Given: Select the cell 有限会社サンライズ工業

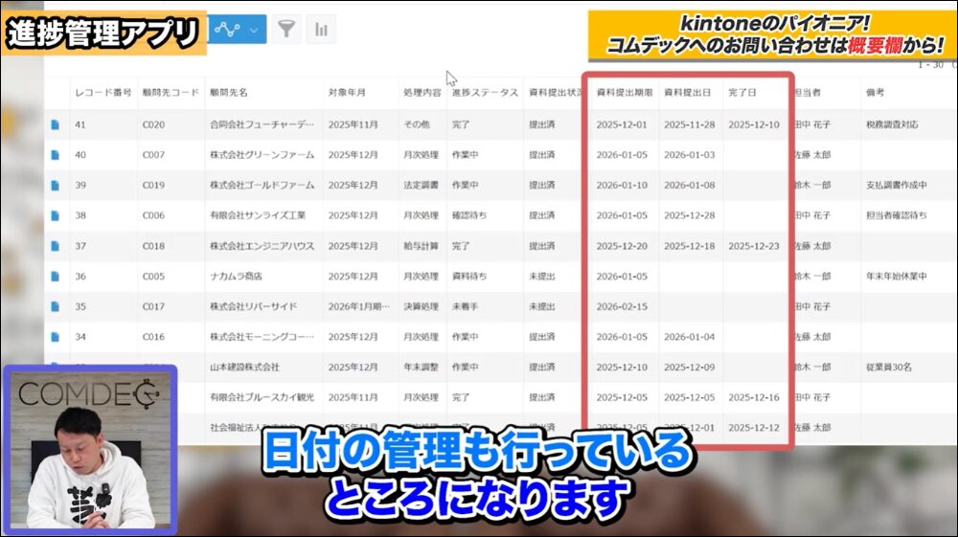Looking at the screenshot, I should (x=258, y=215).
